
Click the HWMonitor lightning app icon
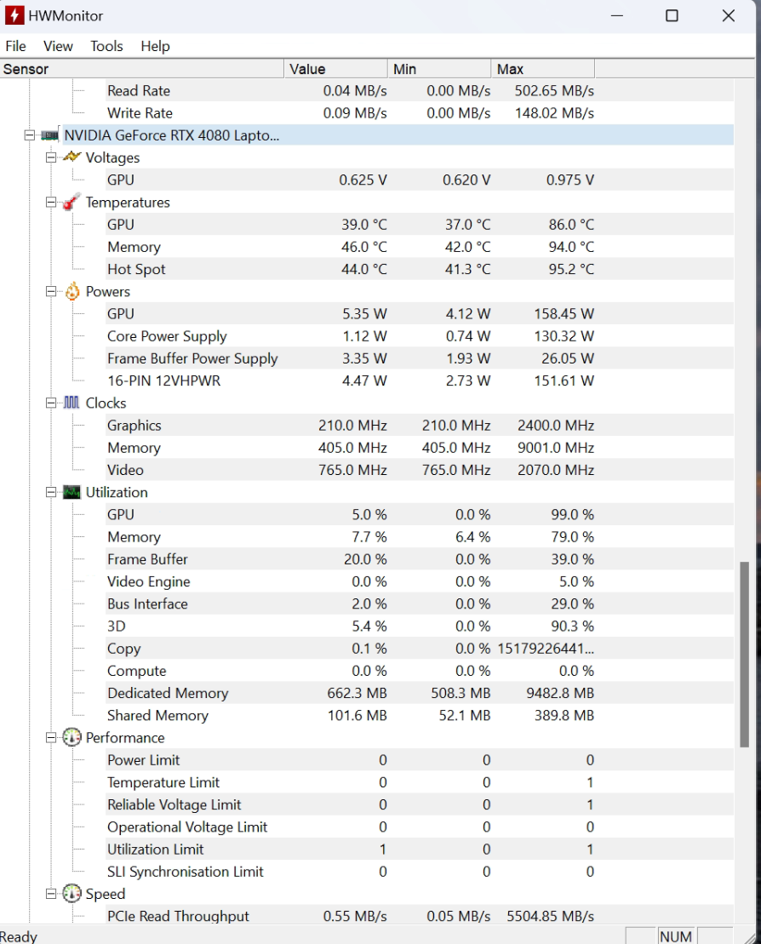pos(14,15)
